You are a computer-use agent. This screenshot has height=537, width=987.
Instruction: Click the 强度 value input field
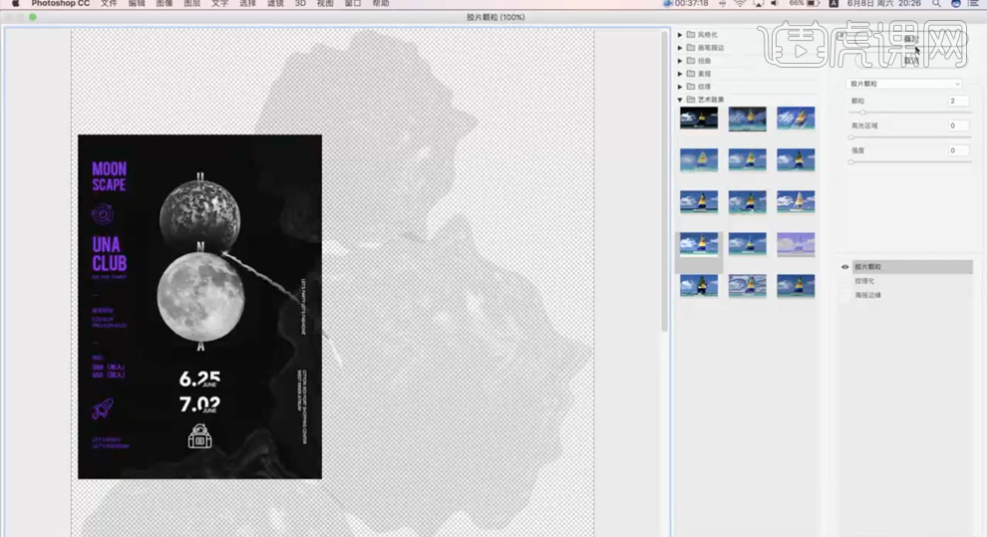(958, 150)
